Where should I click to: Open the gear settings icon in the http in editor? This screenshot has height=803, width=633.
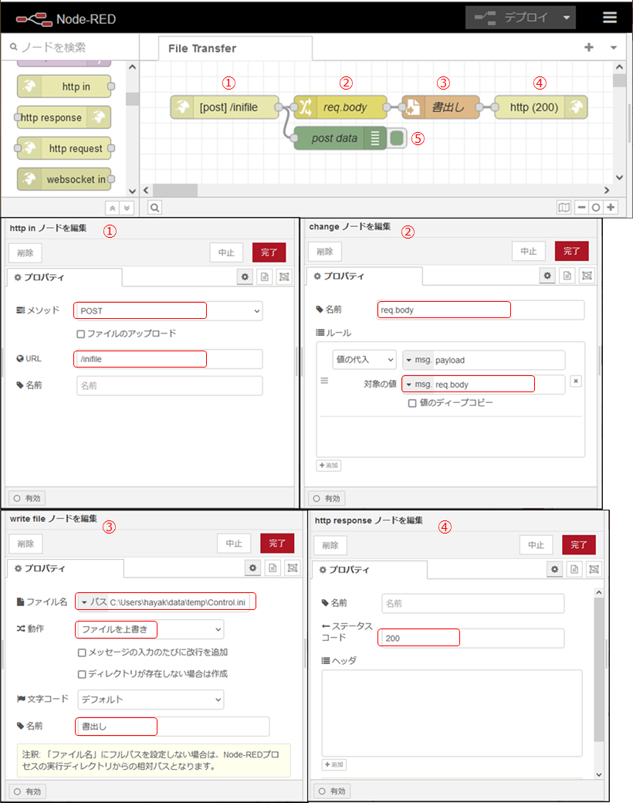tap(245, 276)
